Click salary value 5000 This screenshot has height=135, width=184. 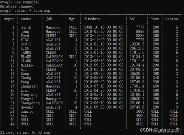(x=140, y=112)
